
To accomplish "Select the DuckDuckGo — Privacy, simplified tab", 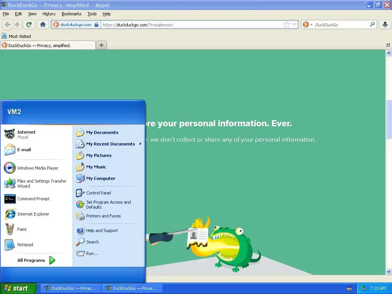I will (x=48, y=45).
